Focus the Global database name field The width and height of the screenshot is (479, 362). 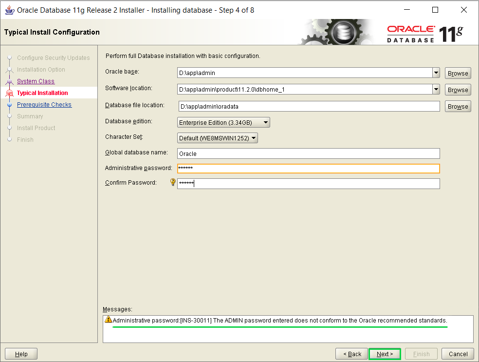[x=309, y=153]
